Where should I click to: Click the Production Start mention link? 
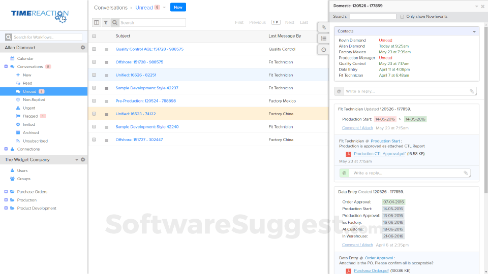click(x=385, y=141)
